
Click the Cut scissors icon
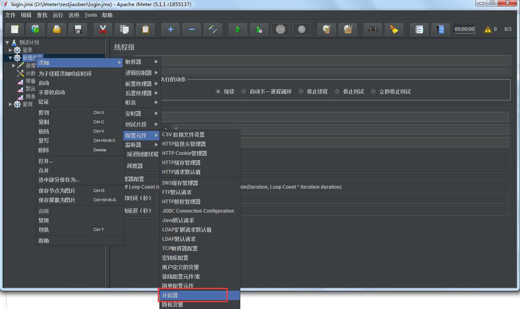pos(103,29)
